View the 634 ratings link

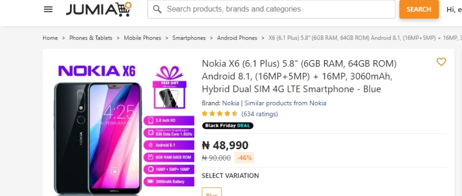(x=260, y=114)
